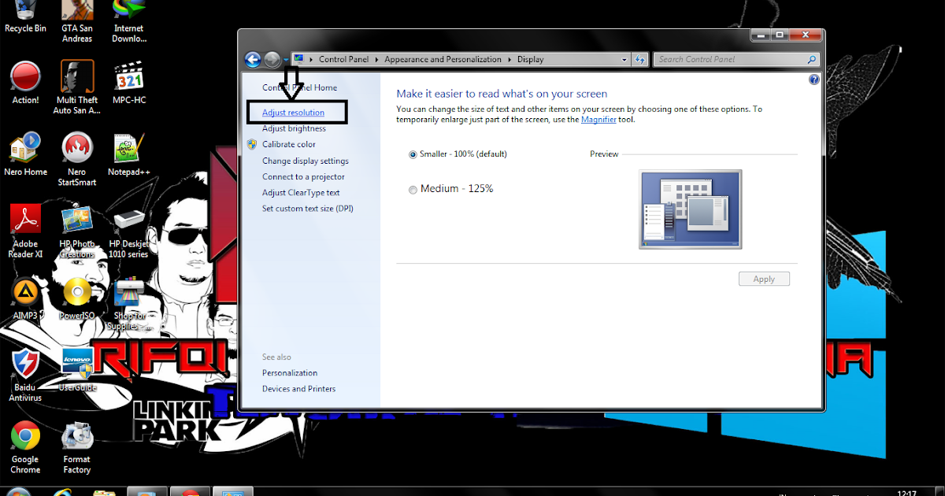The height and width of the screenshot is (496, 945).
Task: Click the Apply button
Action: pos(764,279)
